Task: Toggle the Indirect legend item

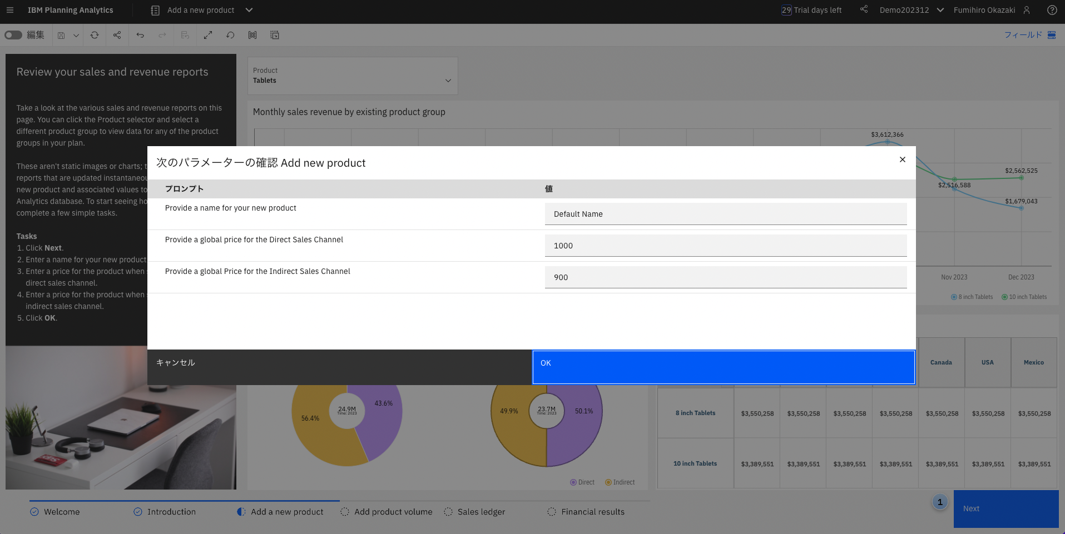Action: [620, 482]
